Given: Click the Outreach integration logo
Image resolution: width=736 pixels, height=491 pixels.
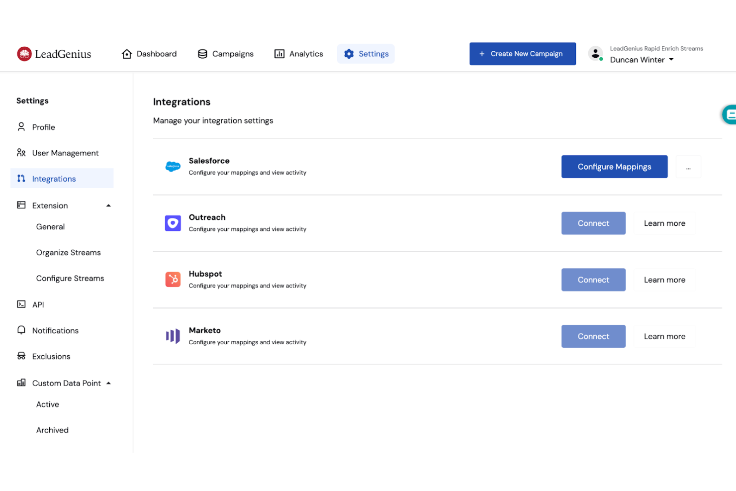Looking at the screenshot, I should tap(173, 223).
